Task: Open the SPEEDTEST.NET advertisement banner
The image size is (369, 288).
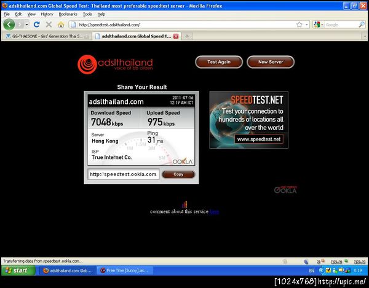Action: point(249,120)
